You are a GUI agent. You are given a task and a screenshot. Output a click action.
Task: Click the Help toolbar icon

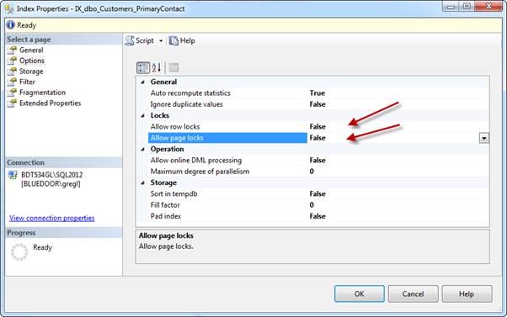(173, 40)
